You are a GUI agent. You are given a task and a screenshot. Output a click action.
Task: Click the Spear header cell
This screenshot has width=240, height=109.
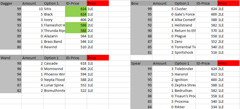(x=141, y=63)
